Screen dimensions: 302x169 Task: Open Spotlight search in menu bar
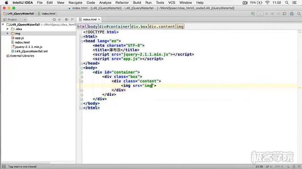coord(287,3)
